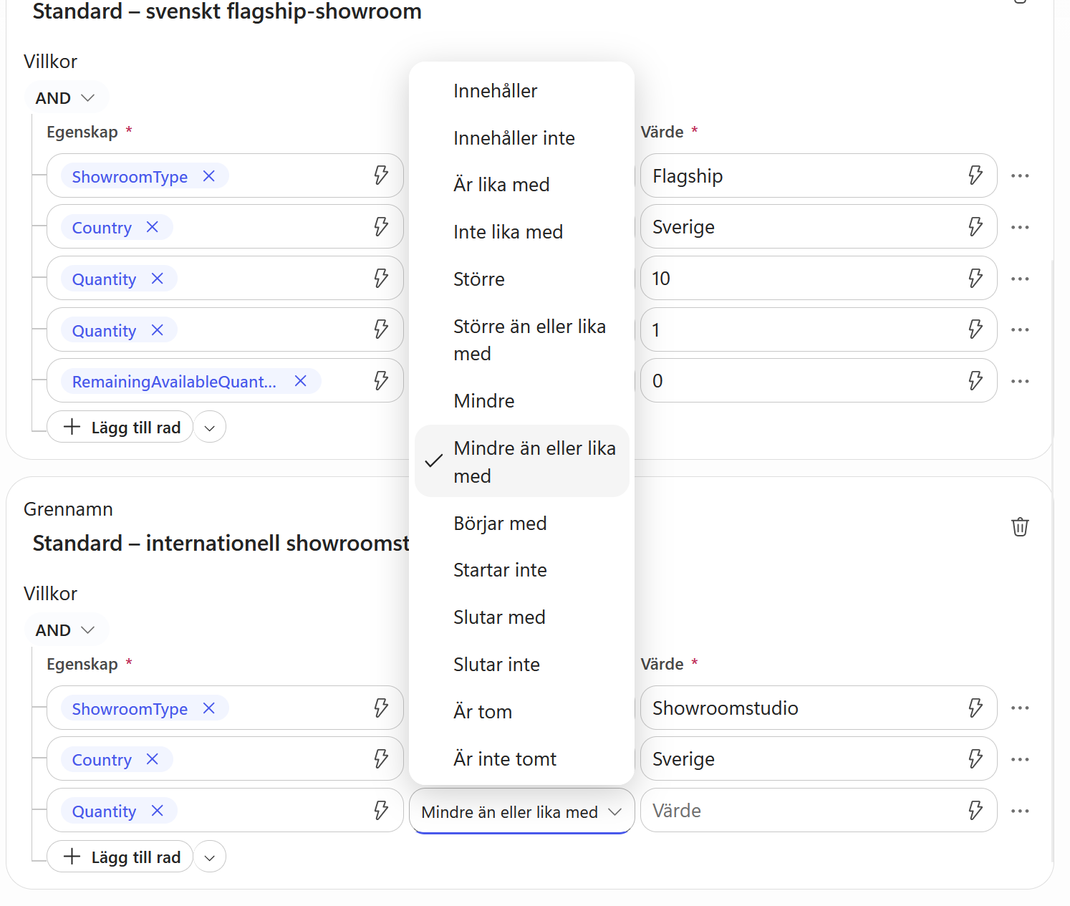Remove Country tag in internationell showroomstudio branch
The height and width of the screenshot is (906, 1070).
pos(153,759)
